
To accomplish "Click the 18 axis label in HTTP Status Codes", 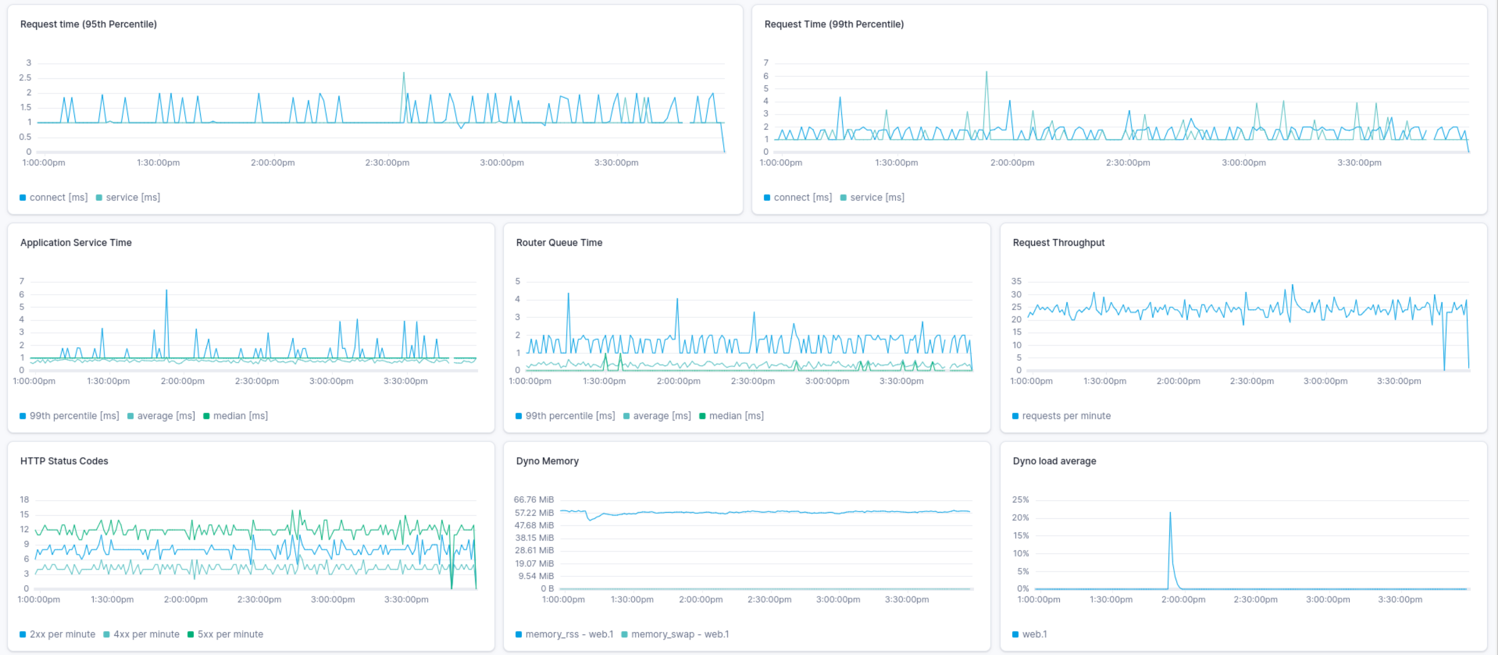I will tap(24, 500).
